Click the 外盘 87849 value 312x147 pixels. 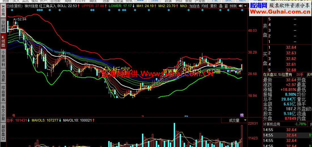click(x=290, y=119)
